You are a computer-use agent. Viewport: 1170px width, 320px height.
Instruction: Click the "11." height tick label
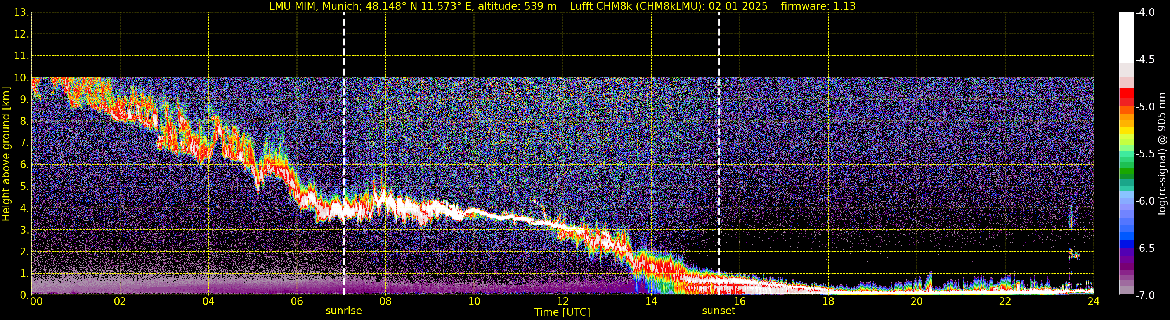(x=21, y=56)
